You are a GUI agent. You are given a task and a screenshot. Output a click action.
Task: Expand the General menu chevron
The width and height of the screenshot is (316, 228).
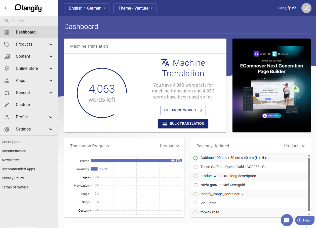[x=51, y=93]
